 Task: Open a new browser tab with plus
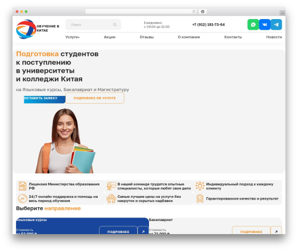click(x=283, y=13)
